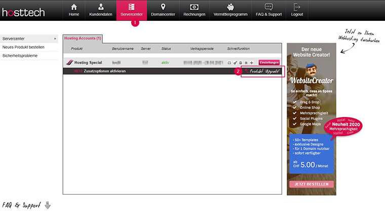Screen dimensions: 385x220
Task: Click the aktiv status text
Action: [x=165, y=62]
